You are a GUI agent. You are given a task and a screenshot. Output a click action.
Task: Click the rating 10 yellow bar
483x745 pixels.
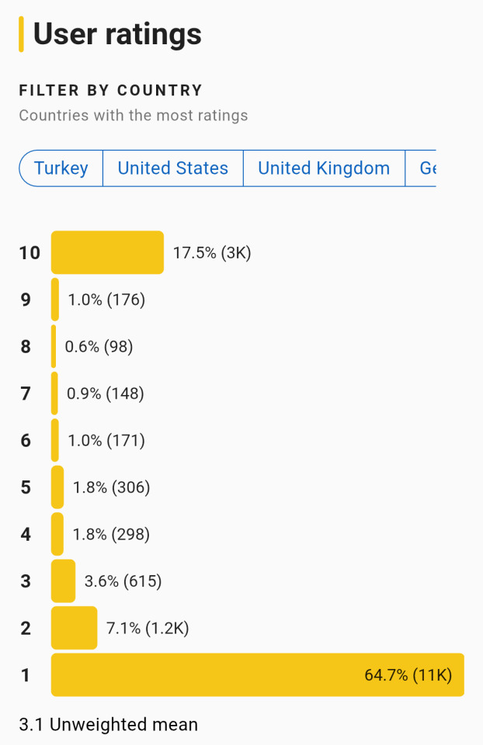(x=107, y=252)
